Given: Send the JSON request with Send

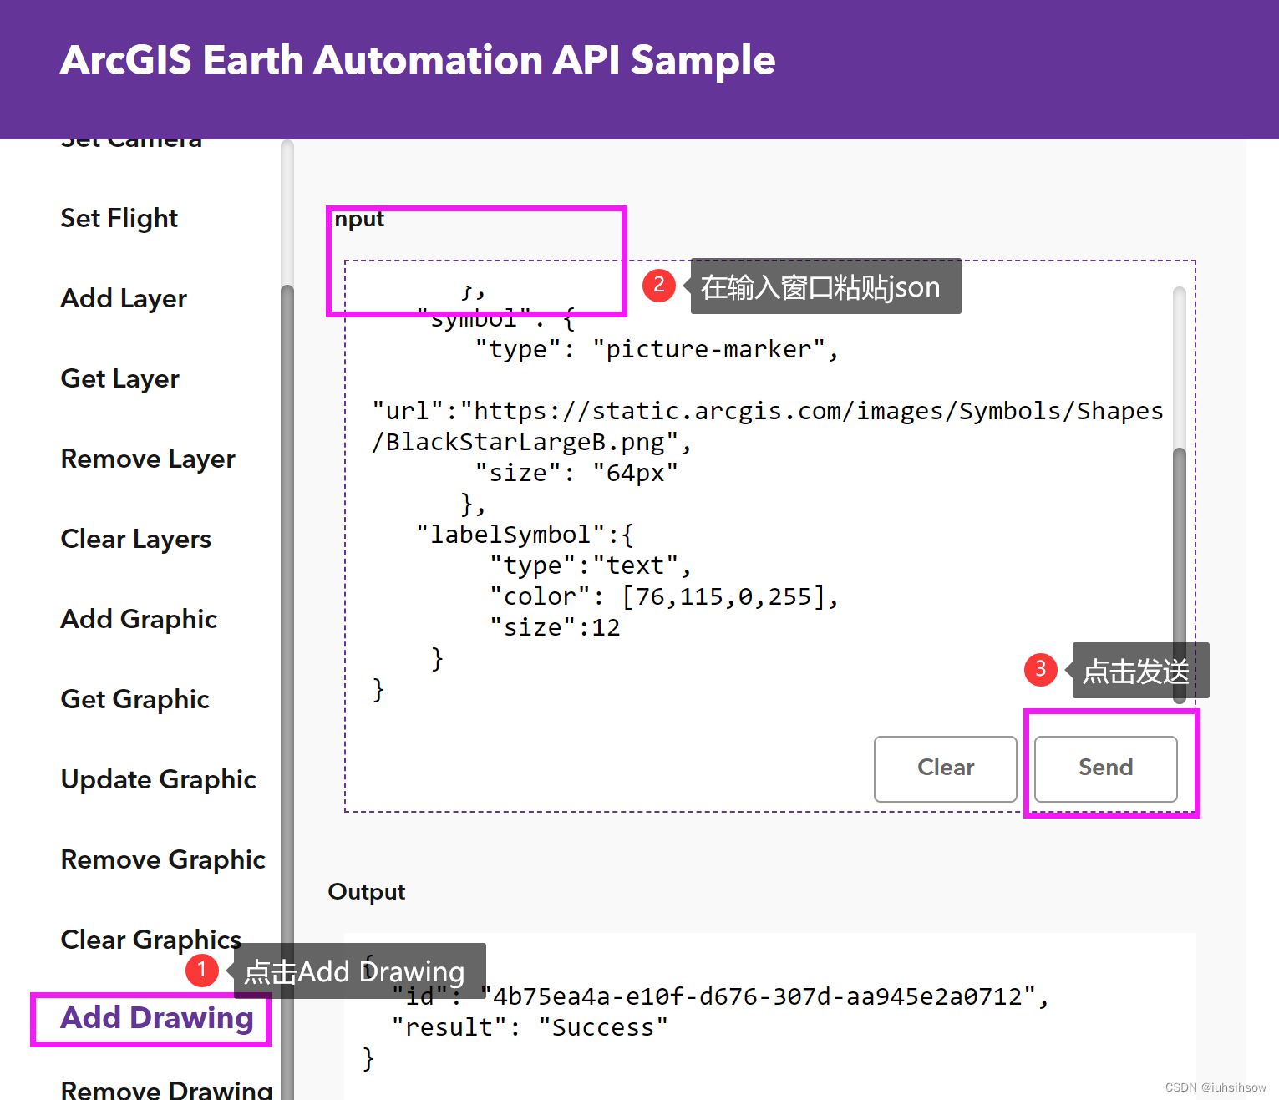Looking at the screenshot, I should (1106, 768).
